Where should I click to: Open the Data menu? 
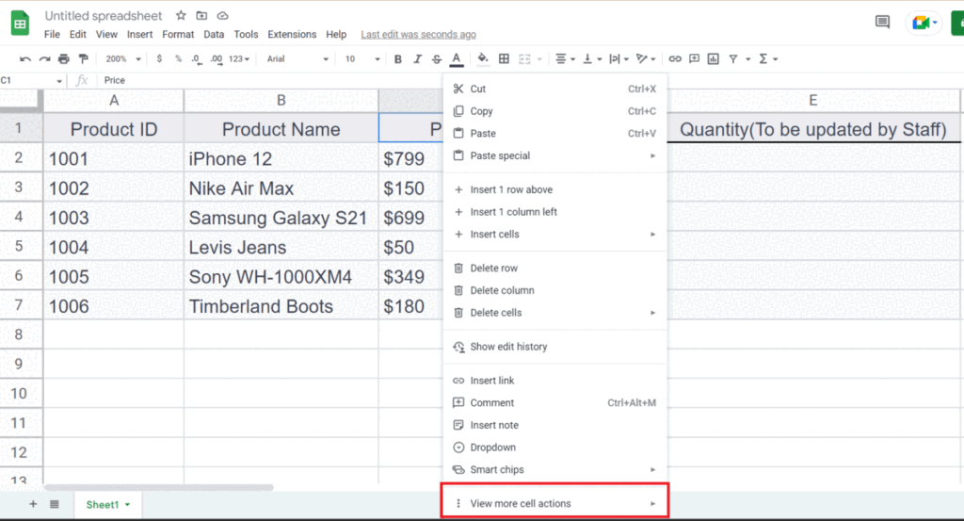pos(214,35)
